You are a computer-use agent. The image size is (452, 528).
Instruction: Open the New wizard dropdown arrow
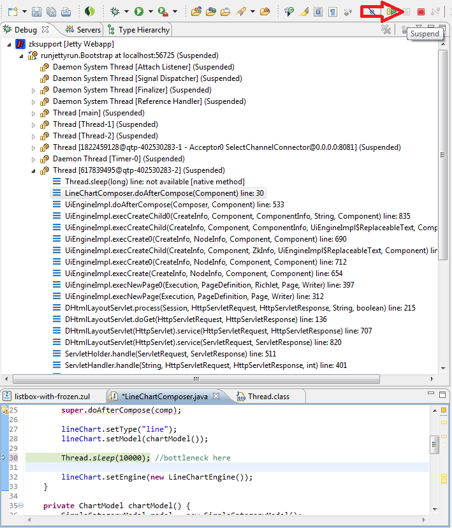(x=24, y=11)
